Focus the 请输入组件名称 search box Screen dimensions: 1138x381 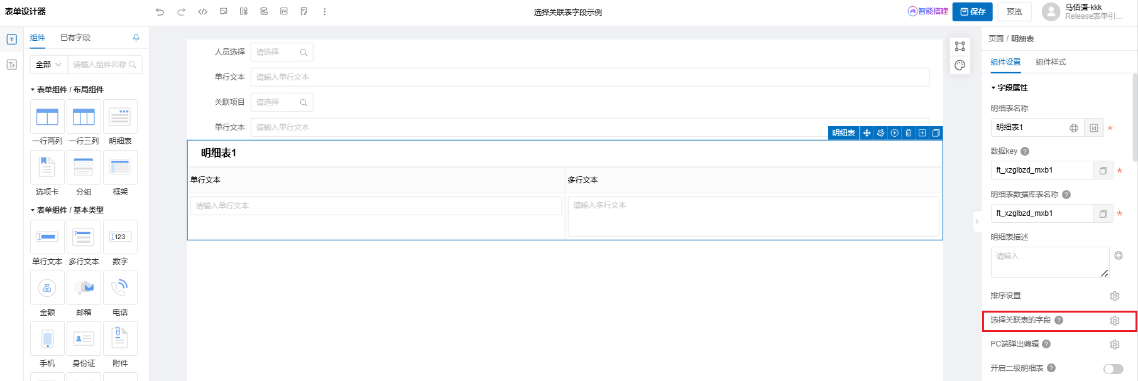105,65
